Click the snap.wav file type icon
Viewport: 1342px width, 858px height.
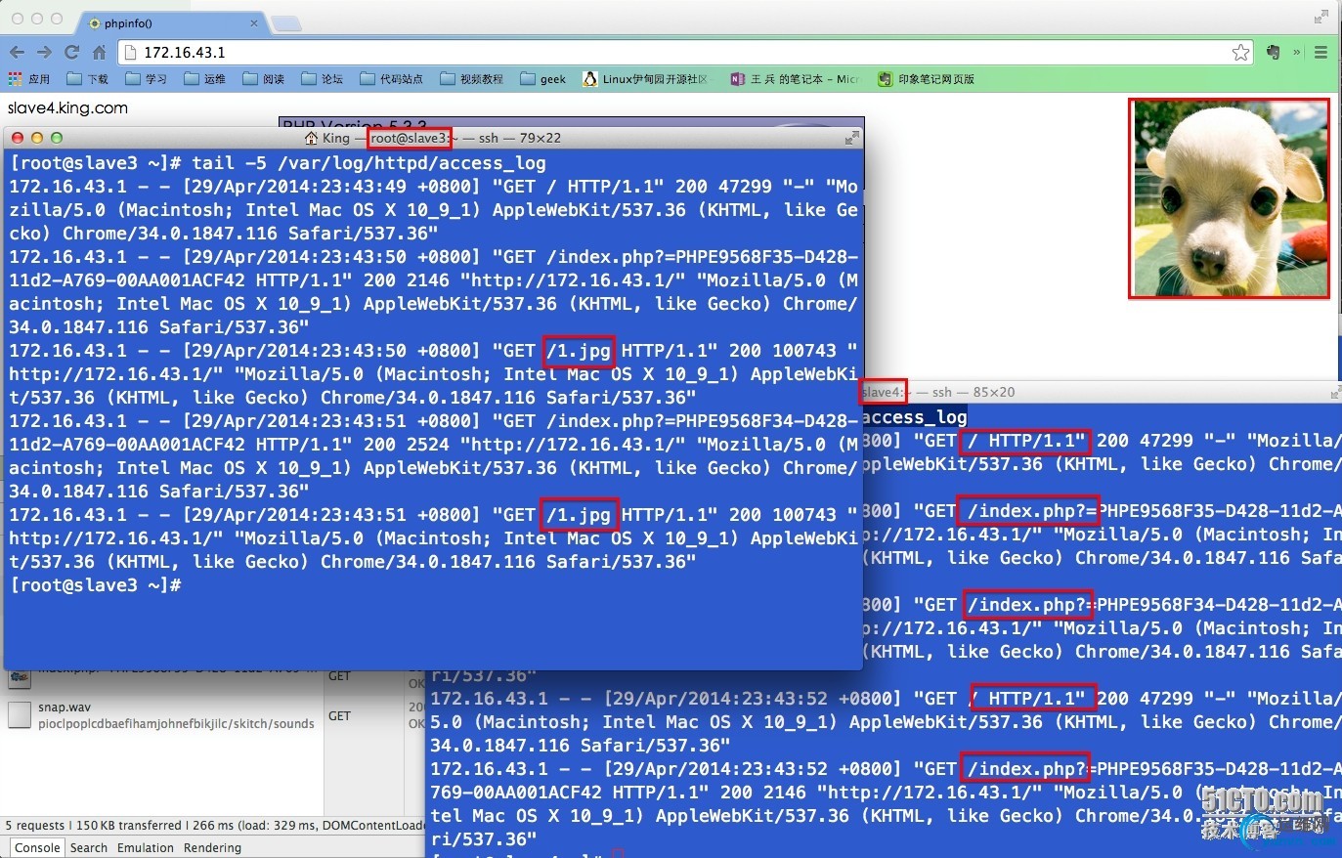[x=20, y=715]
